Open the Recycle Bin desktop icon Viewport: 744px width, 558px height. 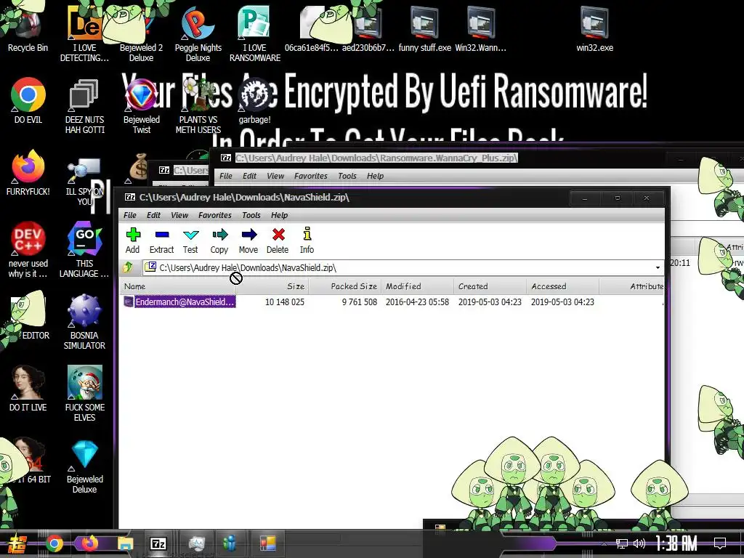tap(28, 28)
